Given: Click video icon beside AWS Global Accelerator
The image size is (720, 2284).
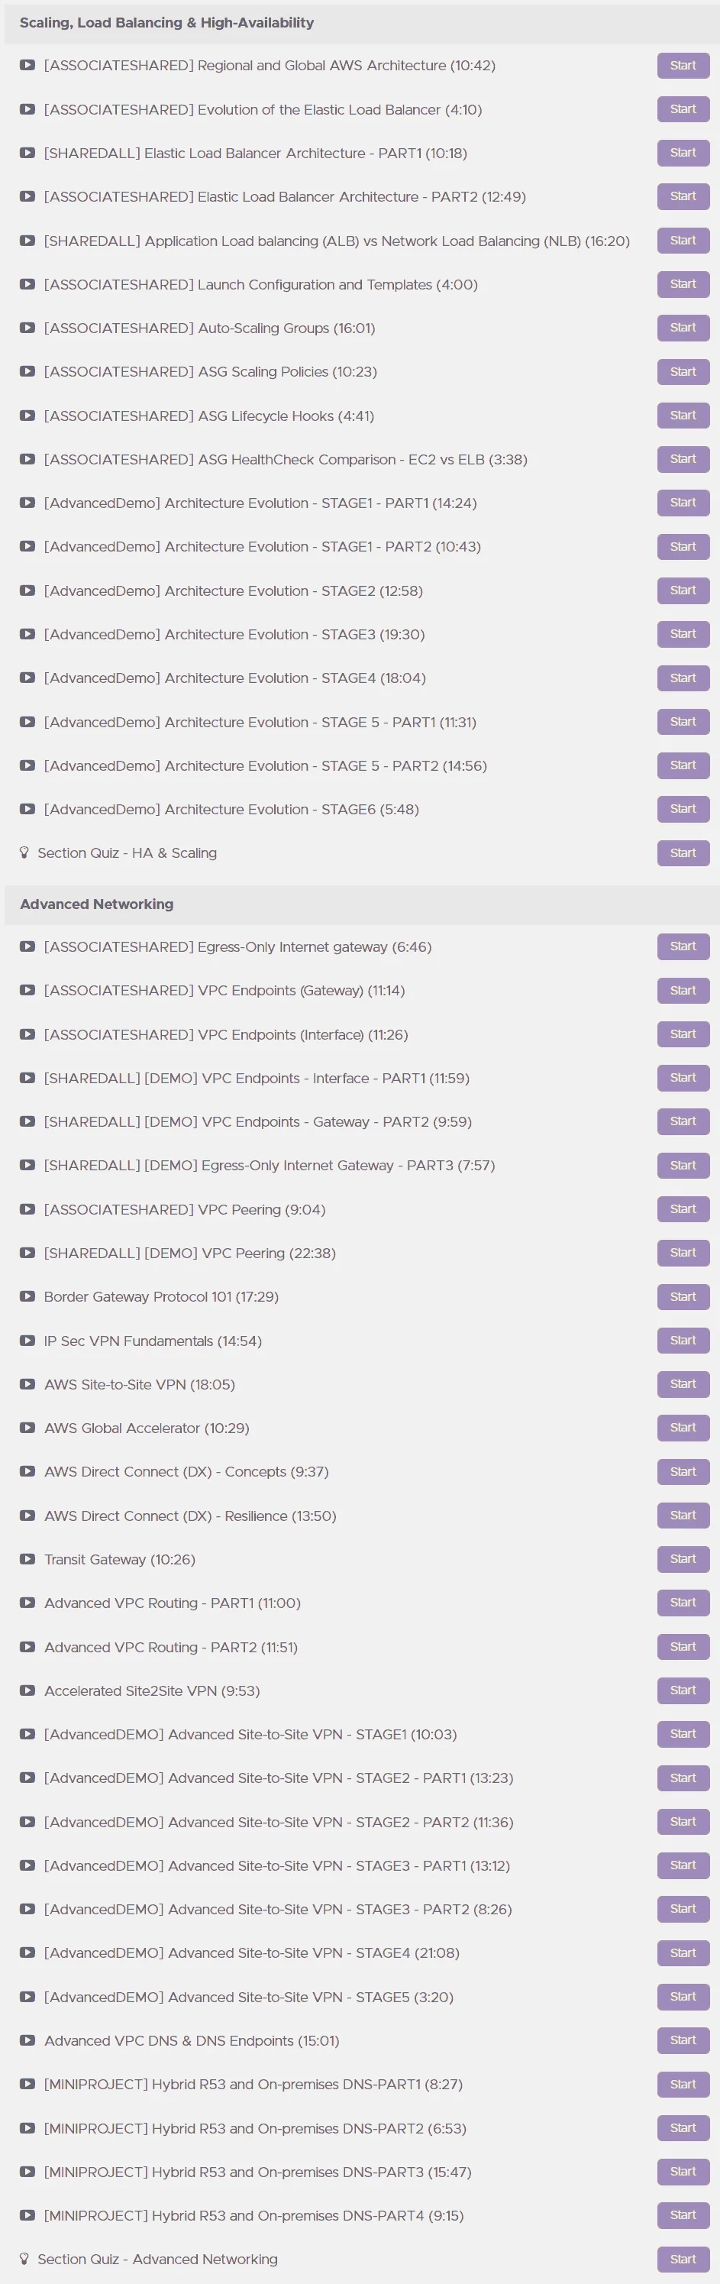Looking at the screenshot, I should tap(27, 1428).
